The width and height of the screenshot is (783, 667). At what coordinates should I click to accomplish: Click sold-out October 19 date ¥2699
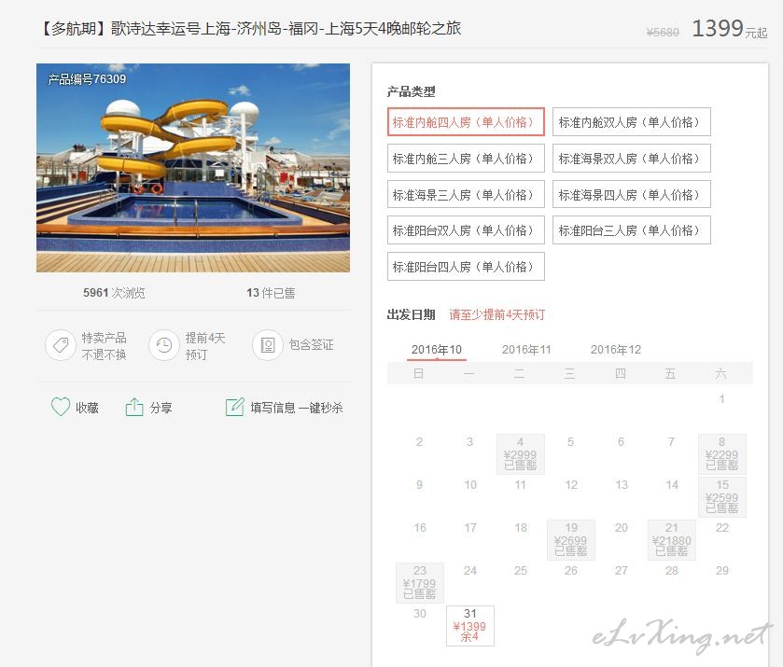[x=571, y=540]
